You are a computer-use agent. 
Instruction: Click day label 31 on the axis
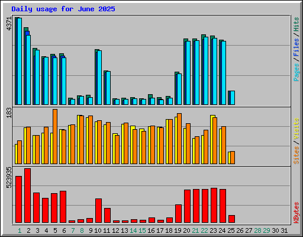click(284, 230)
